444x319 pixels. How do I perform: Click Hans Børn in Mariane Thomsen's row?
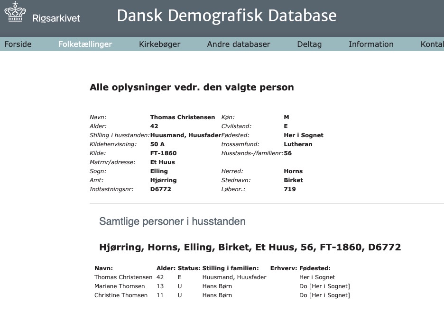pos(217,286)
